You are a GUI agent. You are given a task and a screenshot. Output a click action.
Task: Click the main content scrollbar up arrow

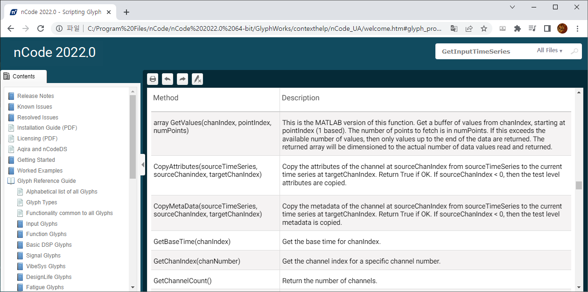pyautogui.click(x=579, y=91)
